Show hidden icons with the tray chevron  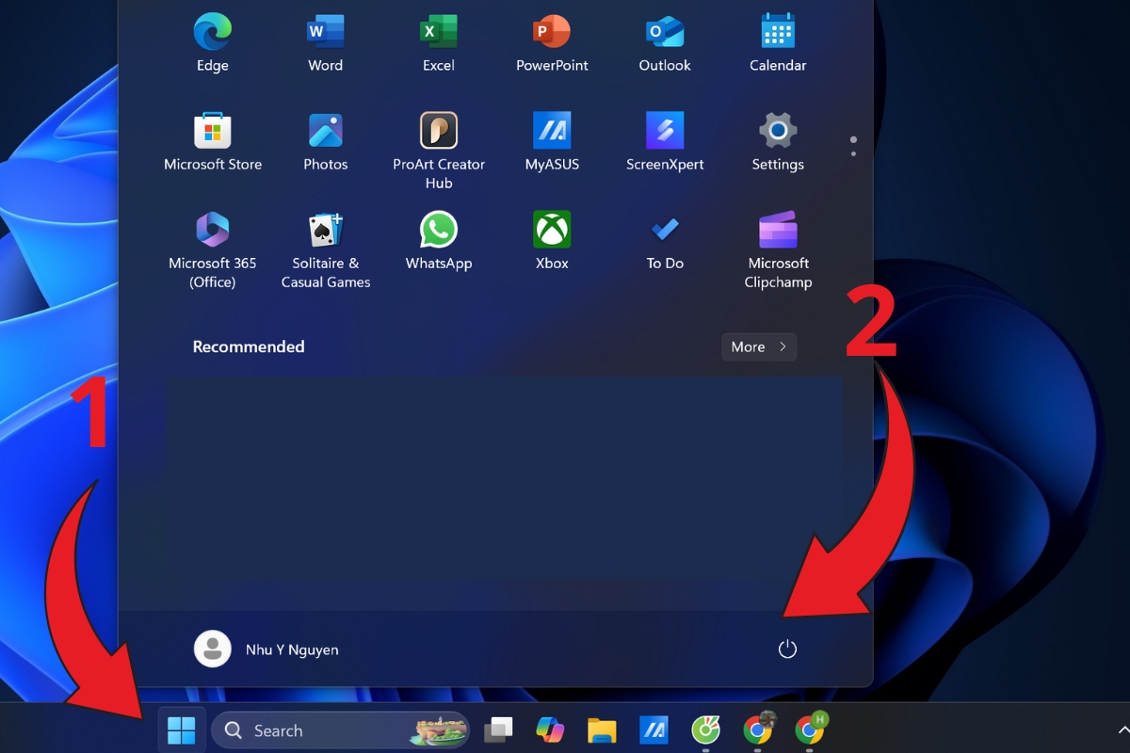(x=1122, y=729)
